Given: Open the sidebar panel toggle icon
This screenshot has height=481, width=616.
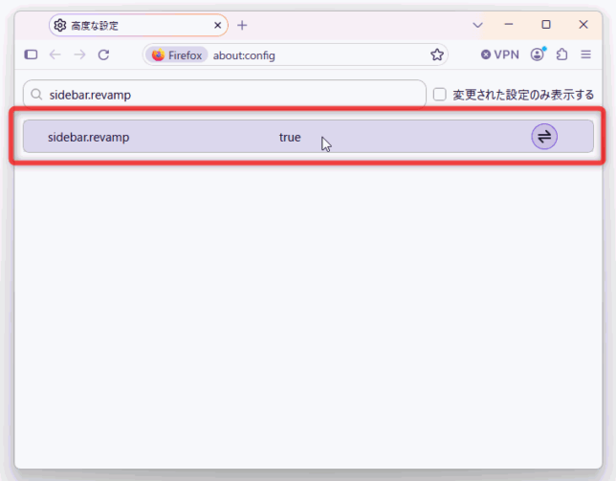Looking at the screenshot, I should click(31, 55).
